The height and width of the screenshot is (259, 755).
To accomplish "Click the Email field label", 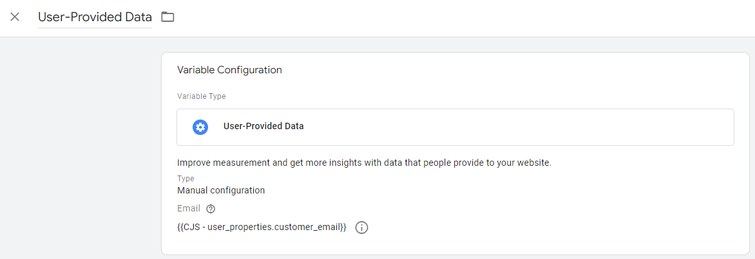I will click(189, 209).
